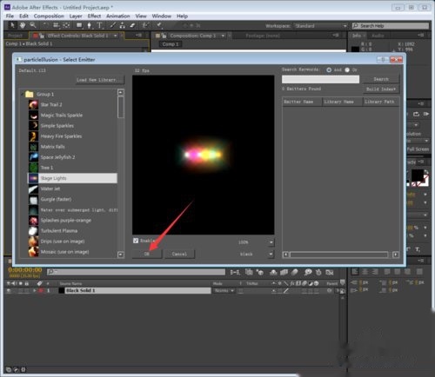This screenshot has height=377, width=435.
Task: Toggle the Motion Blur icon in timeline
Action: (x=294, y=272)
